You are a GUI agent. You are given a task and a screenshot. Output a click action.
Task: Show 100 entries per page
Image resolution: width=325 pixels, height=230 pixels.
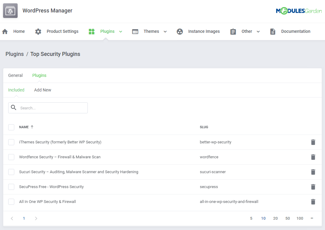[x=300, y=218]
